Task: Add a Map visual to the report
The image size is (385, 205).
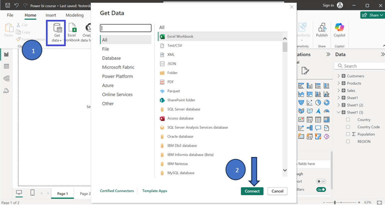Action: (x=301, y=111)
